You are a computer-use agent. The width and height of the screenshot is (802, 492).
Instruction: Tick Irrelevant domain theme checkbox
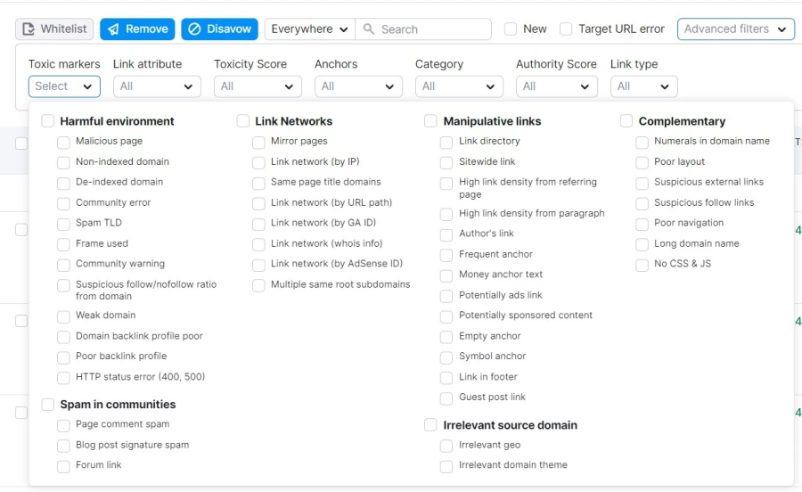pyautogui.click(x=446, y=466)
